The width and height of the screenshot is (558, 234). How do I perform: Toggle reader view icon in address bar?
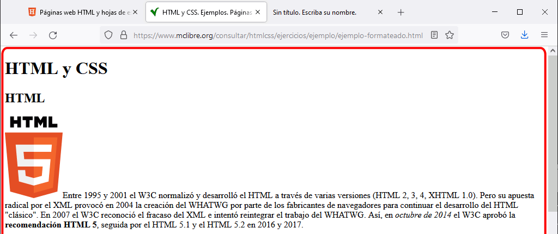(x=434, y=35)
